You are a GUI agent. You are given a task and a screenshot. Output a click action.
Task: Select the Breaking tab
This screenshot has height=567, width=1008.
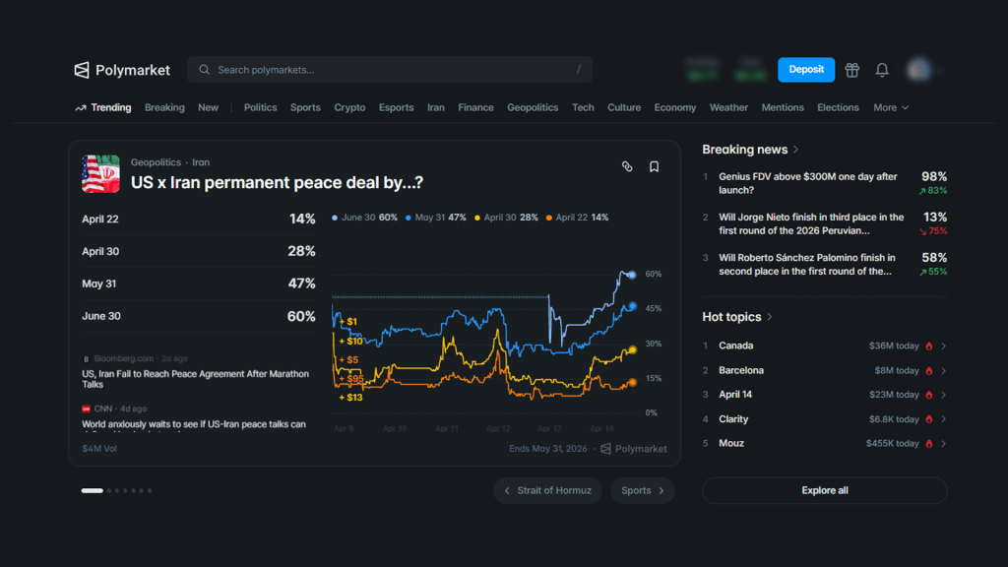click(164, 107)
